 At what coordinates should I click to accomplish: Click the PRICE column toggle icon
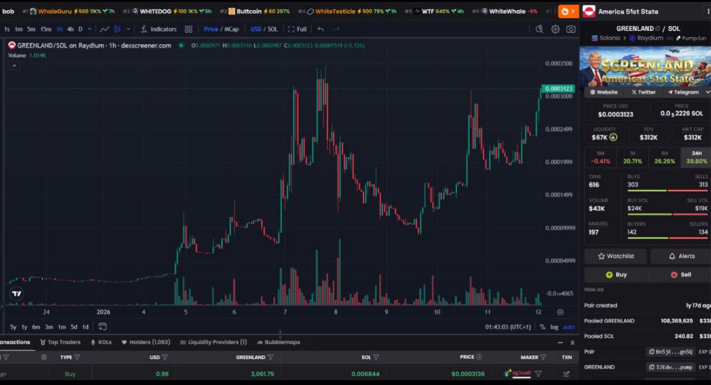[479, 357]
